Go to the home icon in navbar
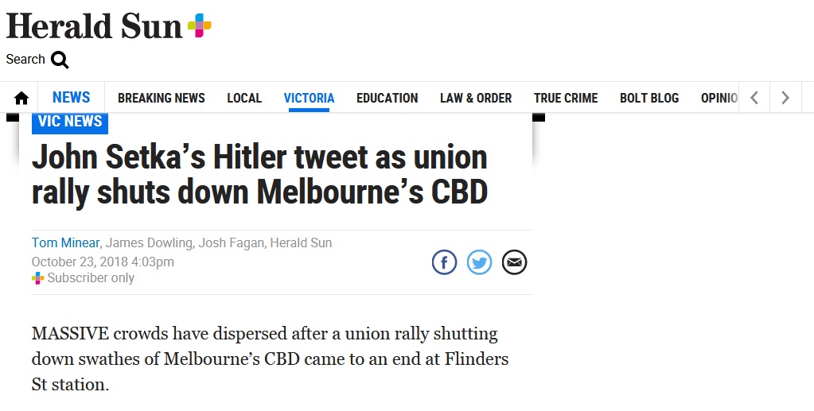Image resolution: width=814 pixels, height=411 pixels. (21, 98)
